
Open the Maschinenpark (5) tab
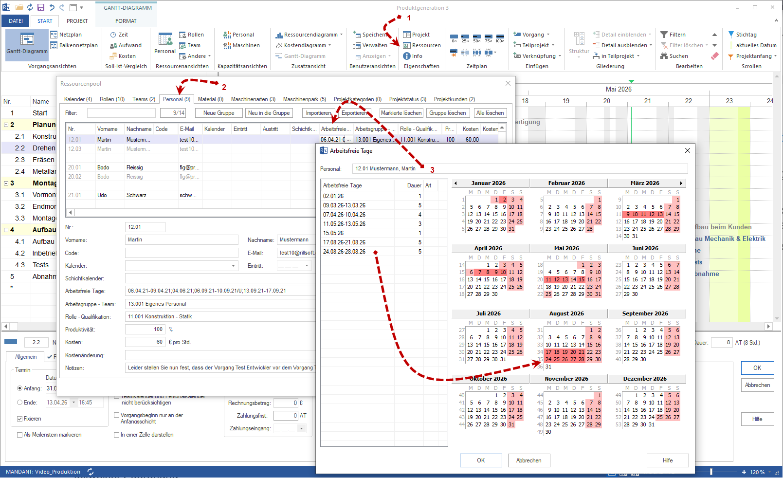pos(304,99)
